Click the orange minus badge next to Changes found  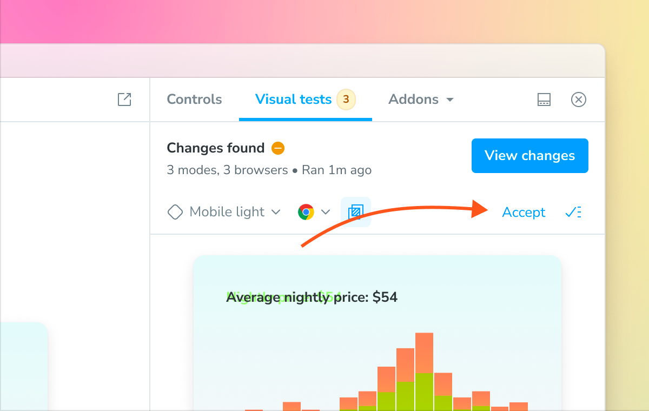click(277, 148)
